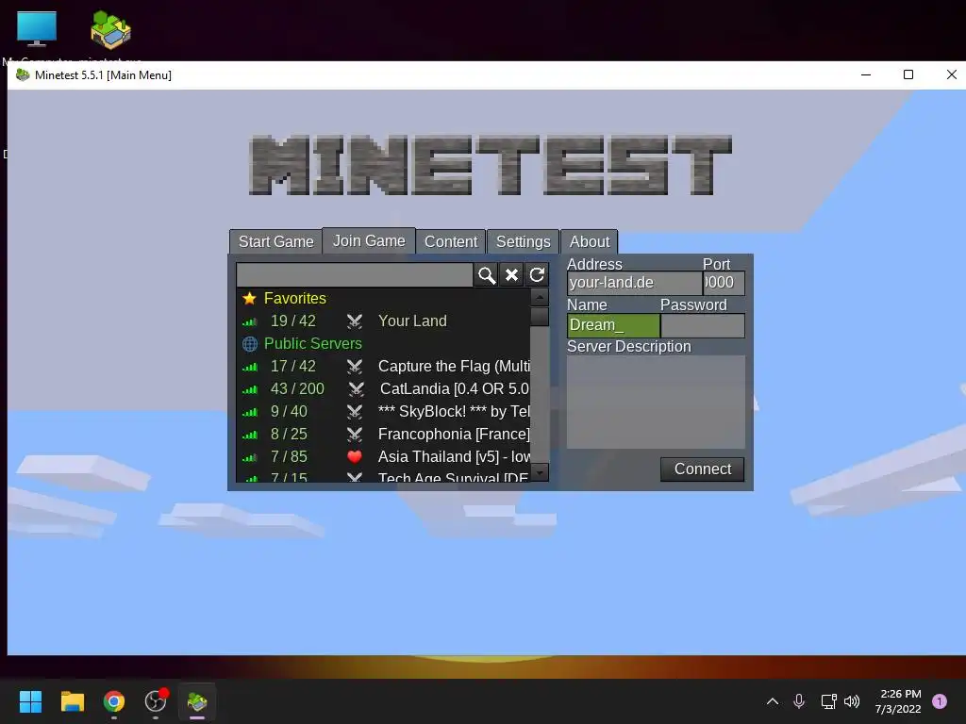This screenshot has width=966, height=724.
Task: Focus the server search field
Action: tap(355, 274)
